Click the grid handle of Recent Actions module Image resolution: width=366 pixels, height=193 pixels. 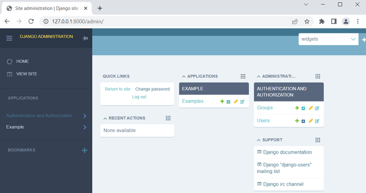168,118
